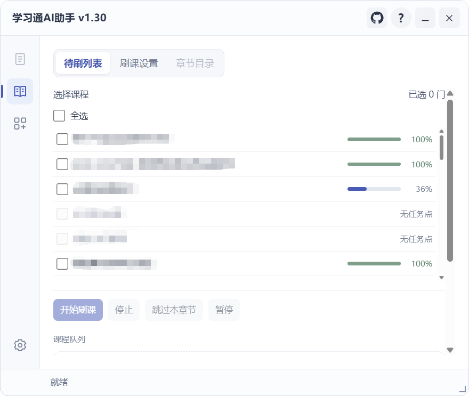Image resolution: width=469 pixels, height=396 pixels.
Task: Open the apps grid plus sidebar icon
Action: (x=20, y=123)
